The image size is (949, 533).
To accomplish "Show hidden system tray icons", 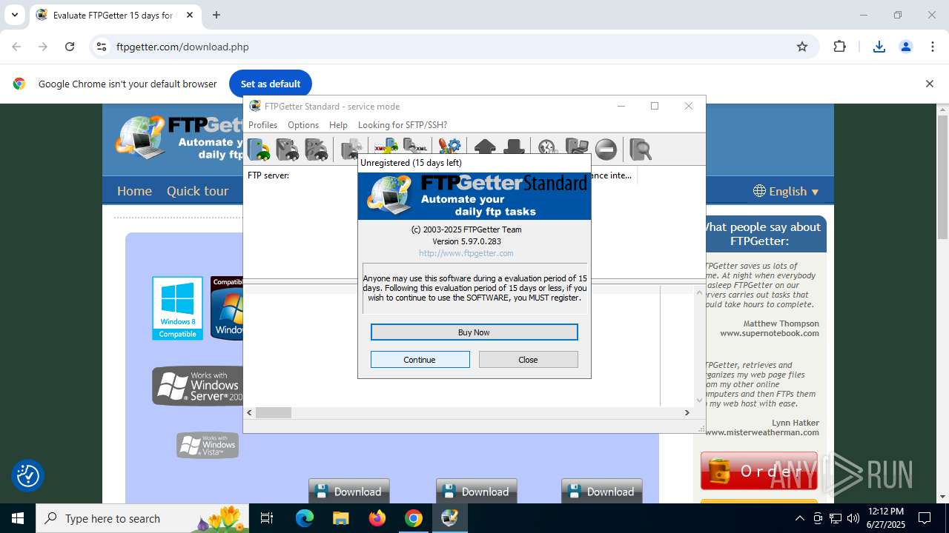I will pyautogui.click(x=799, y=518).
